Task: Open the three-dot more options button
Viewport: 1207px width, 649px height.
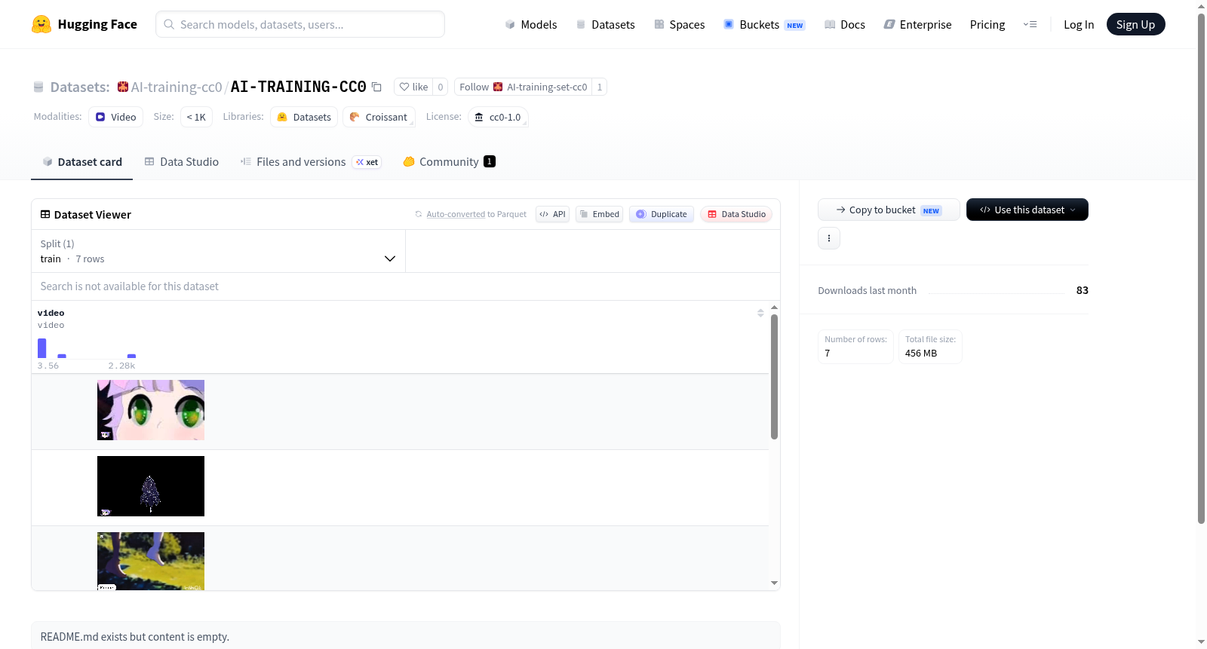Action: click(x=829, y=238)
